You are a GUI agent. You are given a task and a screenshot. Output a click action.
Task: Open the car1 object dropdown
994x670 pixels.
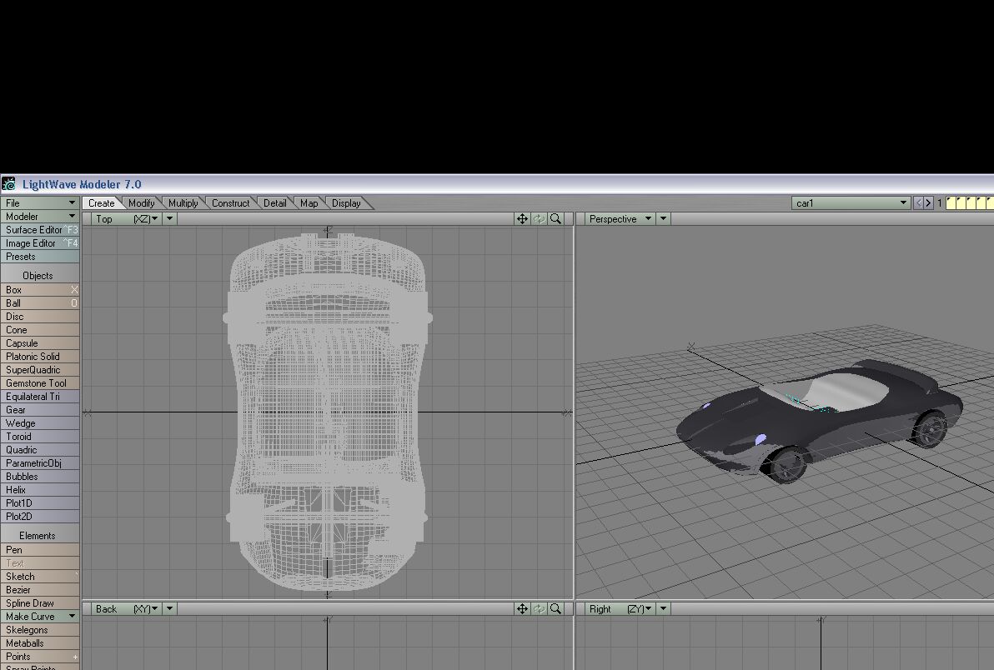(851, 203)
